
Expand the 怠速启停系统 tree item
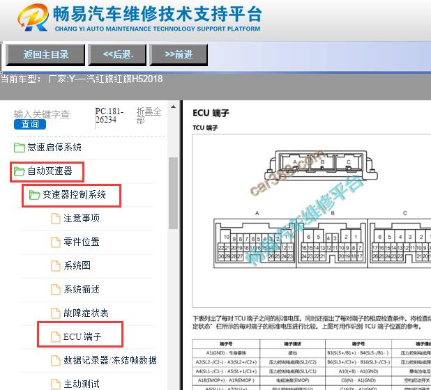[54, 148]
